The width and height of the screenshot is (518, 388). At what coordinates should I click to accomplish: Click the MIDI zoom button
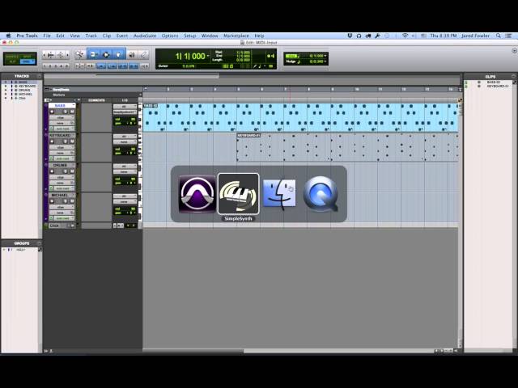point(61,55)
